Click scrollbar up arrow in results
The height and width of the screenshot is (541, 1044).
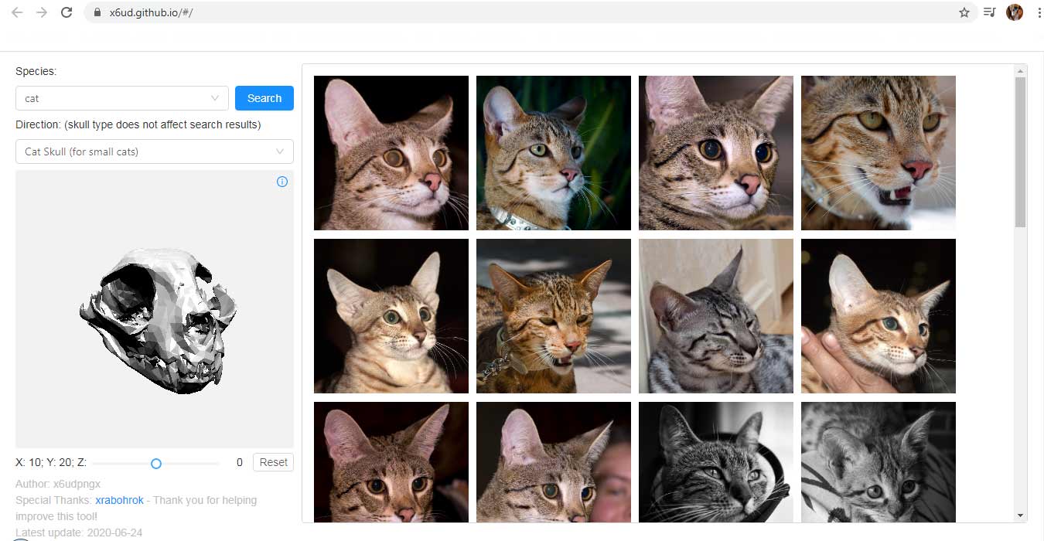[x=1021, y=70]
